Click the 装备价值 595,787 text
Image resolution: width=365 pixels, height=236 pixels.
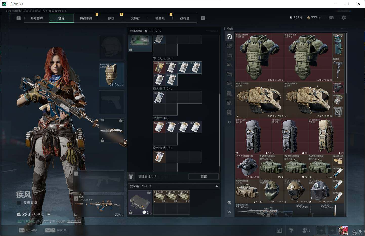click(146, 31)
